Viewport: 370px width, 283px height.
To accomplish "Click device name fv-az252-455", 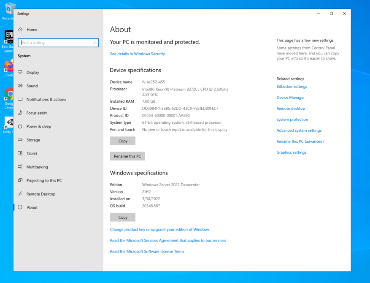I will tap(154, 82).
